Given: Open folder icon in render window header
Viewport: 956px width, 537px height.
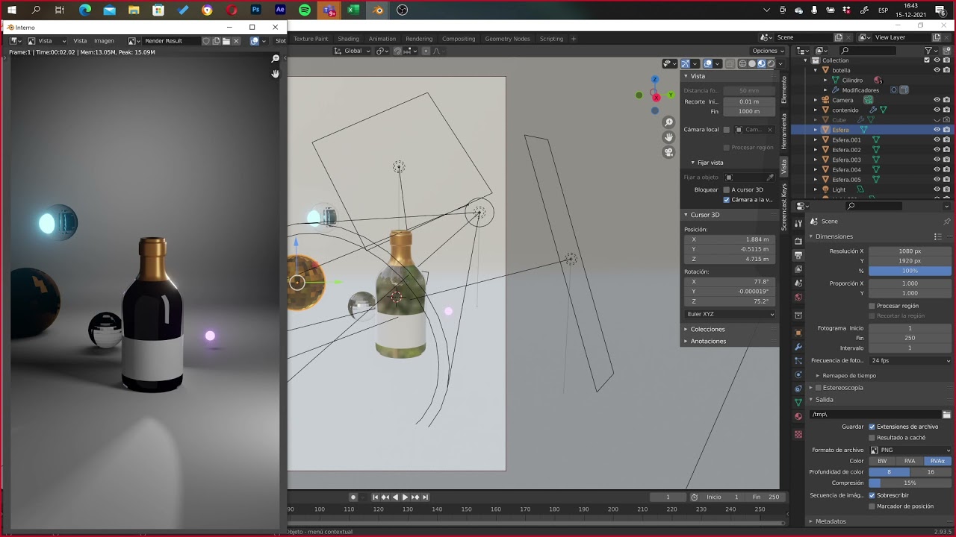Looking at the screenshot, I should tap(226, 41).
